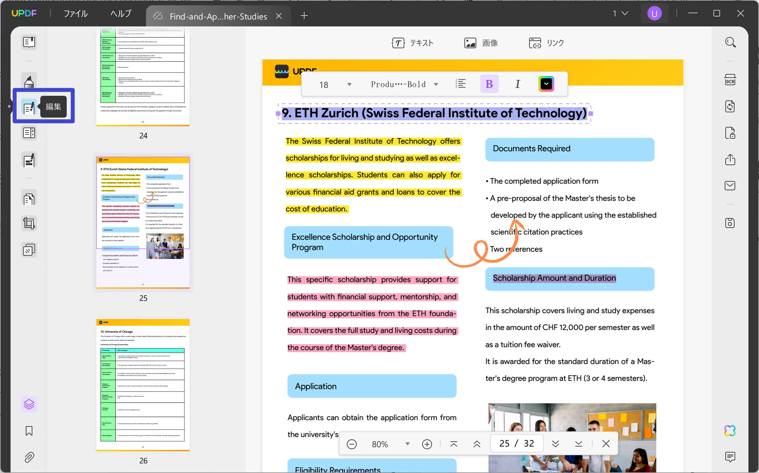Image resolution: width=759 pixels, height=473 pixels.
Task: Open the ファイル menu
Action: tap(75, 14)
